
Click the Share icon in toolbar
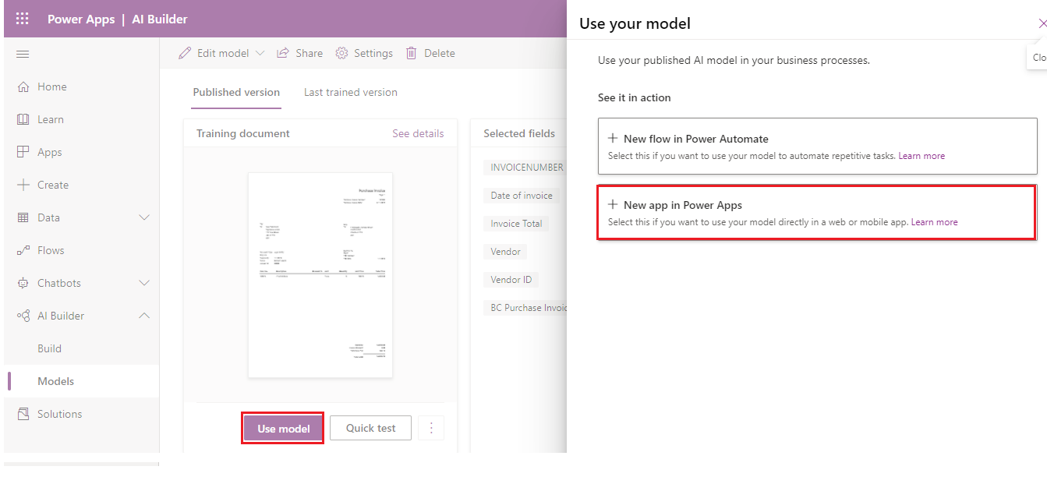(x=283, y=53)
